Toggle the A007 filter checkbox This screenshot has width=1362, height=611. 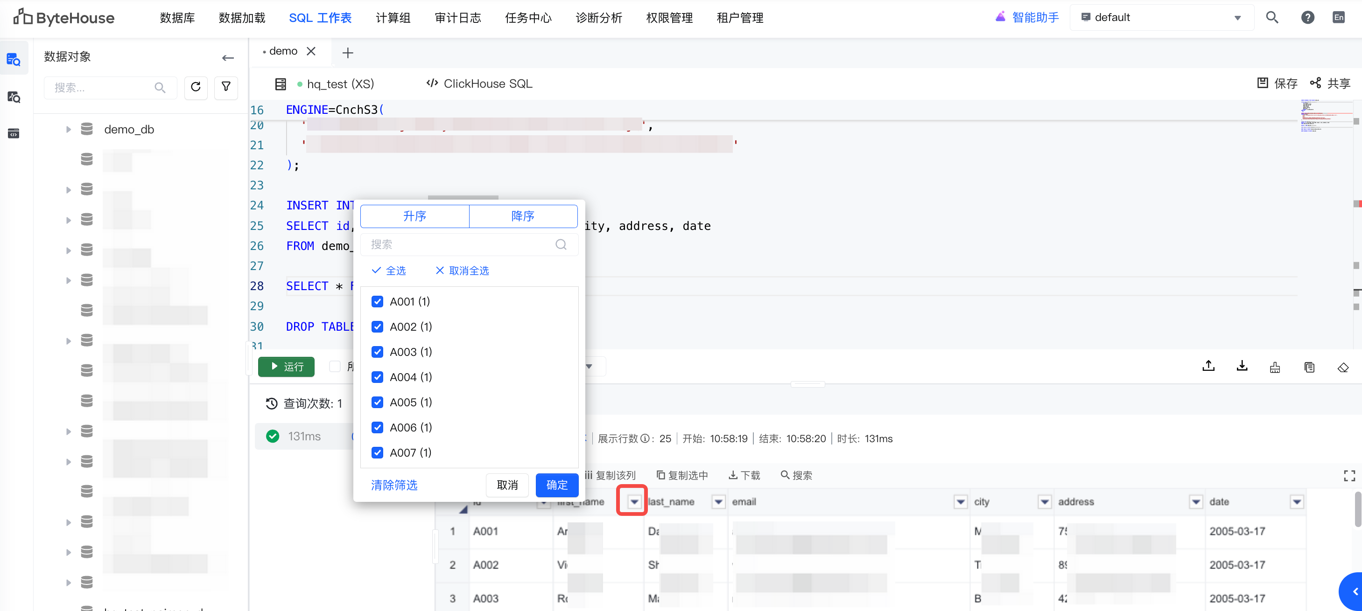pyautogui.click(x=377, y=452)
